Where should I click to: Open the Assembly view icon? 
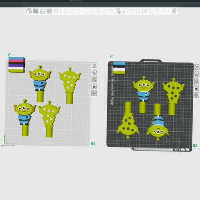click(174, 11)
